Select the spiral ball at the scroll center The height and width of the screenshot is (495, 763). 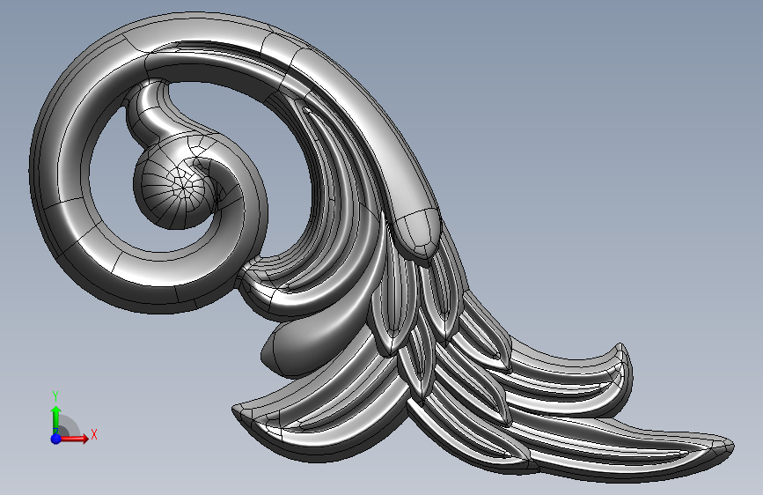pos(174,188)
